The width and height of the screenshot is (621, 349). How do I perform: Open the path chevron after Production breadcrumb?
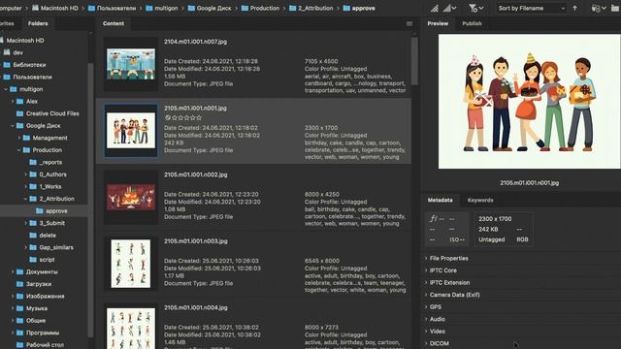(x=284, y=8)
